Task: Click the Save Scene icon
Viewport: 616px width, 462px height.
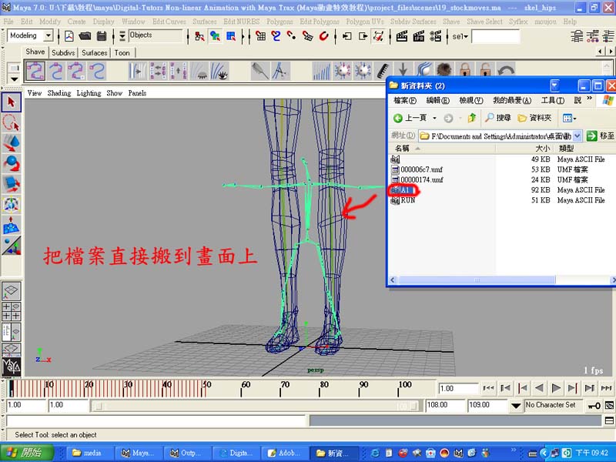Action: click(x=102, y=36)
